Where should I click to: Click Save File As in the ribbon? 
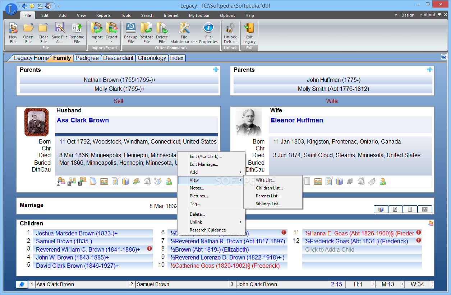pos(60,33)
